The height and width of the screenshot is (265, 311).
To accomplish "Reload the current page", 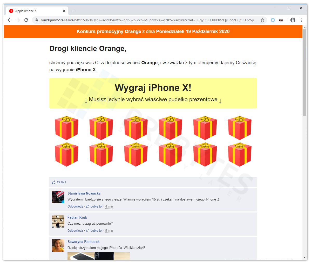I will pyautogui.click(x=26, y=20).
